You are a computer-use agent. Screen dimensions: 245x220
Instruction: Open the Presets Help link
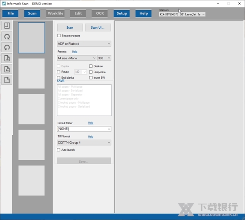pos(75,52)
